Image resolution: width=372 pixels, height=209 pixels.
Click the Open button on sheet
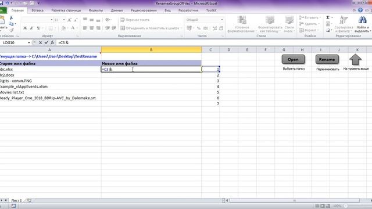pos(293,59)
